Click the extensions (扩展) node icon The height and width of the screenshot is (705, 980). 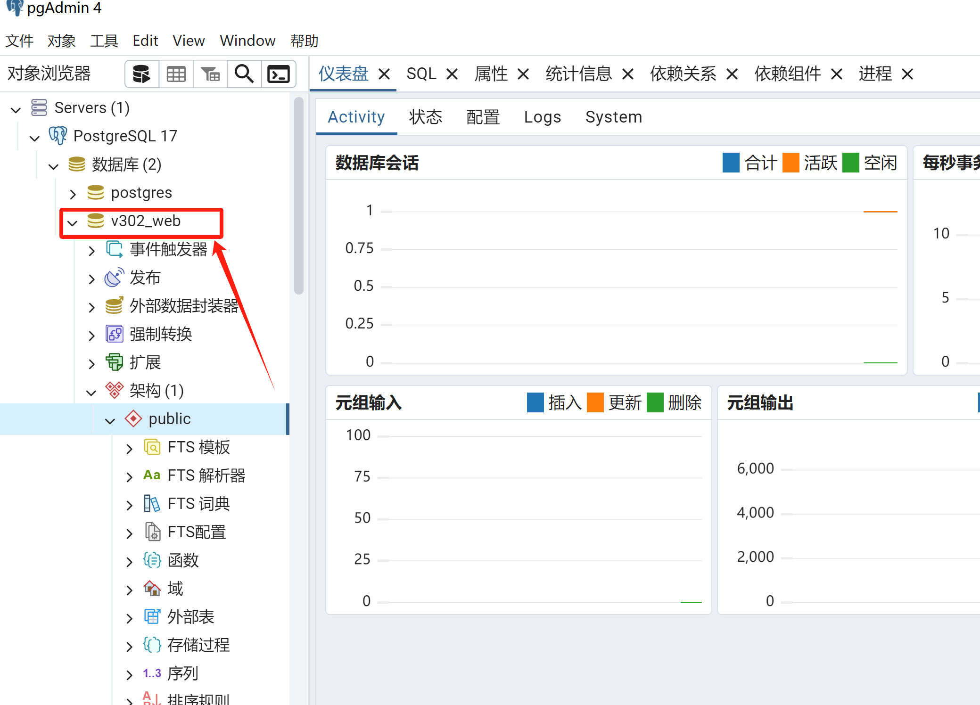(x=115, y=362)
